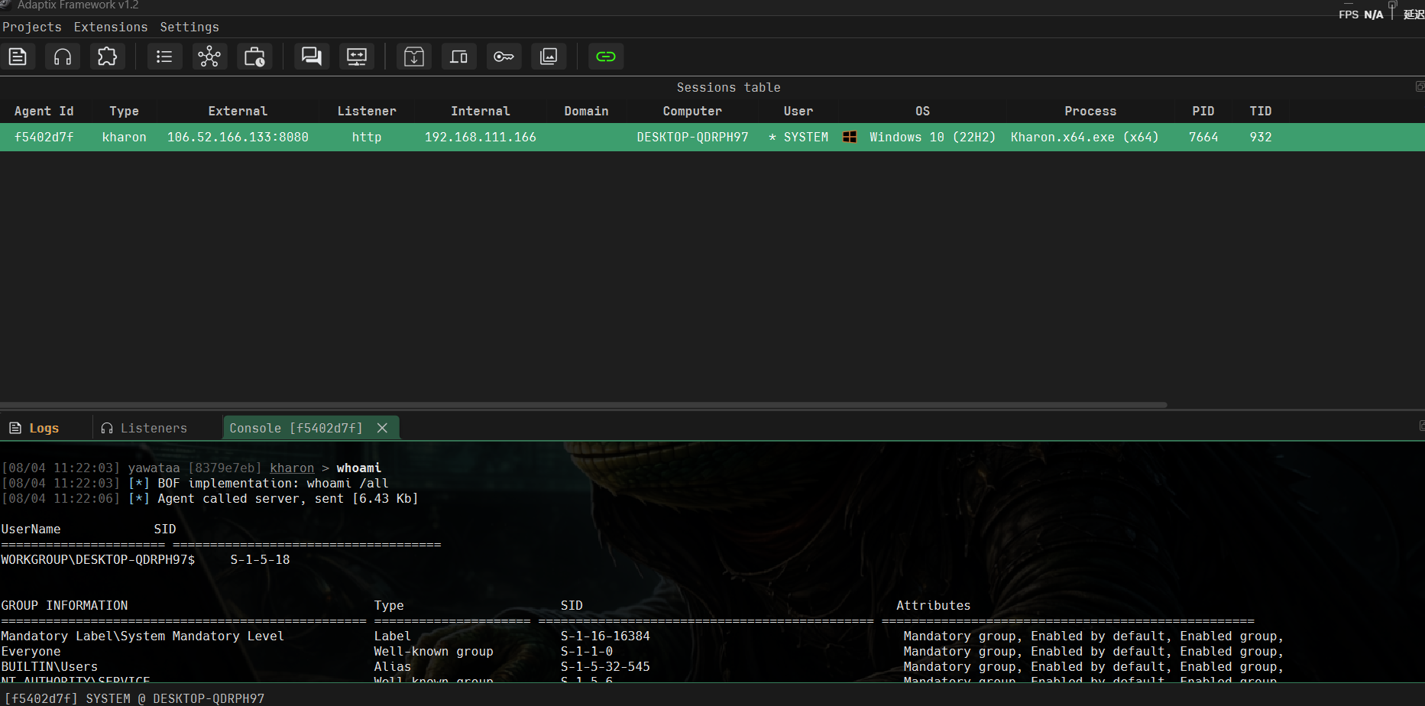
Task: Sort sessions by Internal column header
Action: [481, 112]
